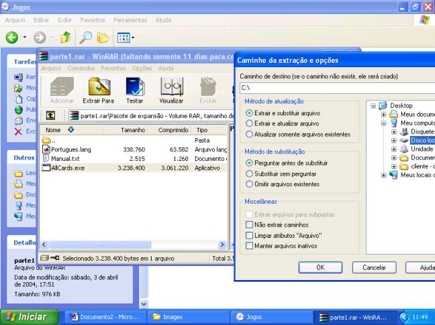Image resolution: width=435 pixels, height=325 pixels.
Task: Collapse the Meu computador tree node
Action: click(x=383, y=123)
